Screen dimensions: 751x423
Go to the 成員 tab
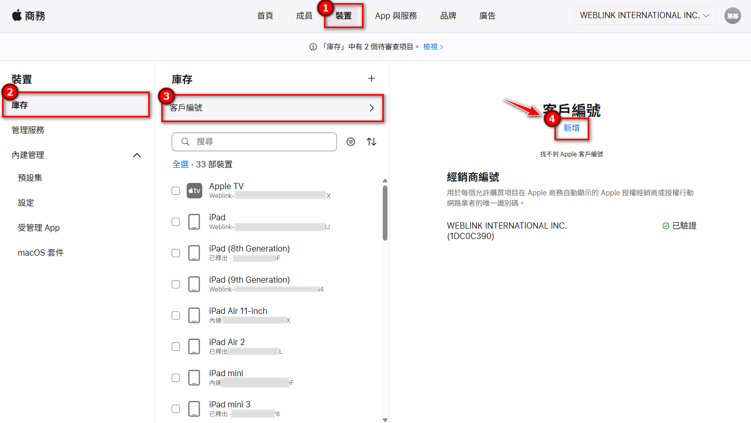coord(304,16)
